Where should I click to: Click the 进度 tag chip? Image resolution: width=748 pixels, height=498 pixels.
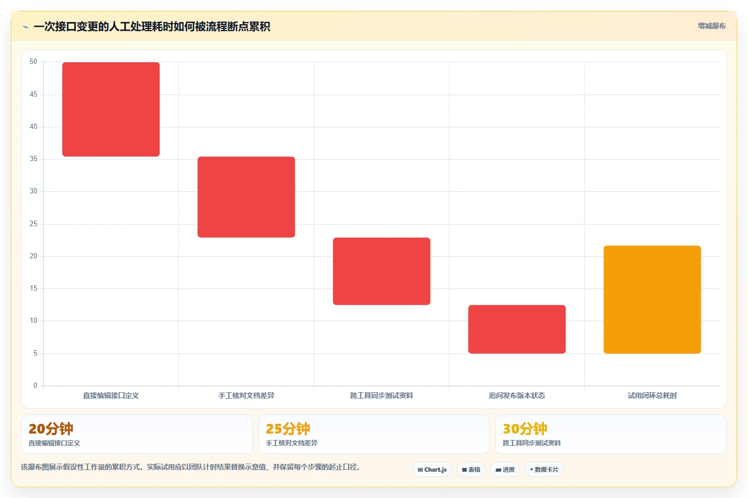click(505, 470)
